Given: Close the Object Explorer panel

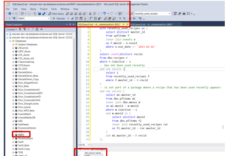Looking at the screenshot, I should coord(74,24).
